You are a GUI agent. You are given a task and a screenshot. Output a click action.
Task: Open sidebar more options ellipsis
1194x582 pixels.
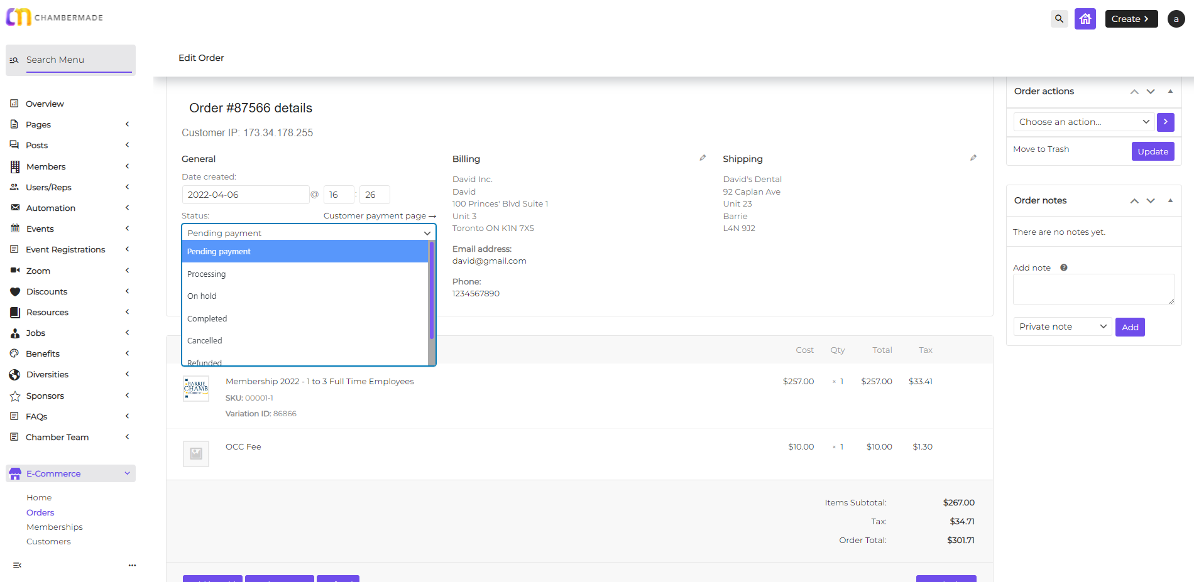(132, 565)
